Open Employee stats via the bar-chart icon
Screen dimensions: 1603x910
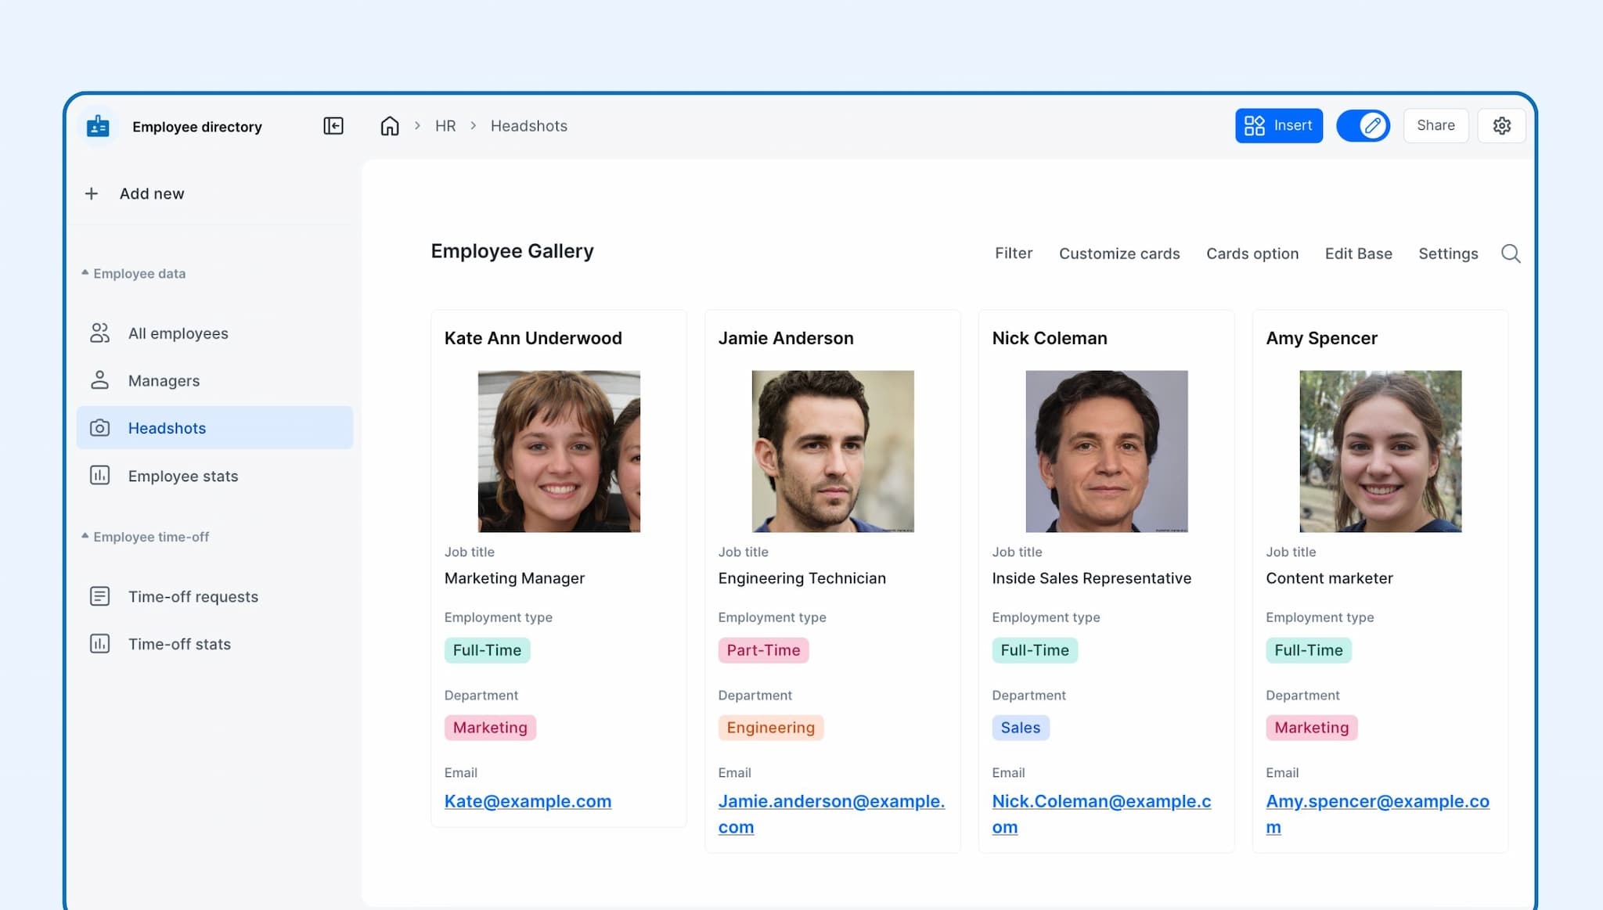point(99,475)
